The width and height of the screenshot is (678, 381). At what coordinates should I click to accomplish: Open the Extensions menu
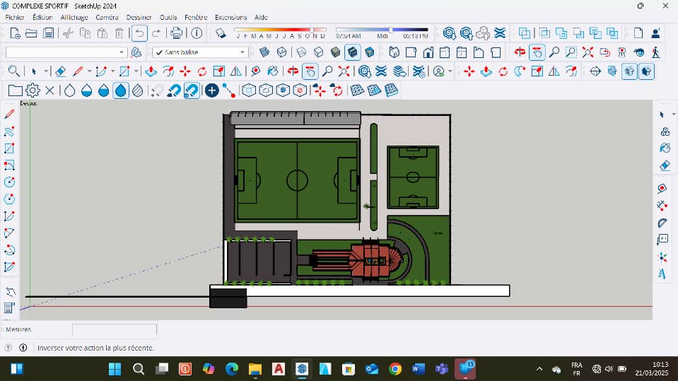(x=230, y=17)
